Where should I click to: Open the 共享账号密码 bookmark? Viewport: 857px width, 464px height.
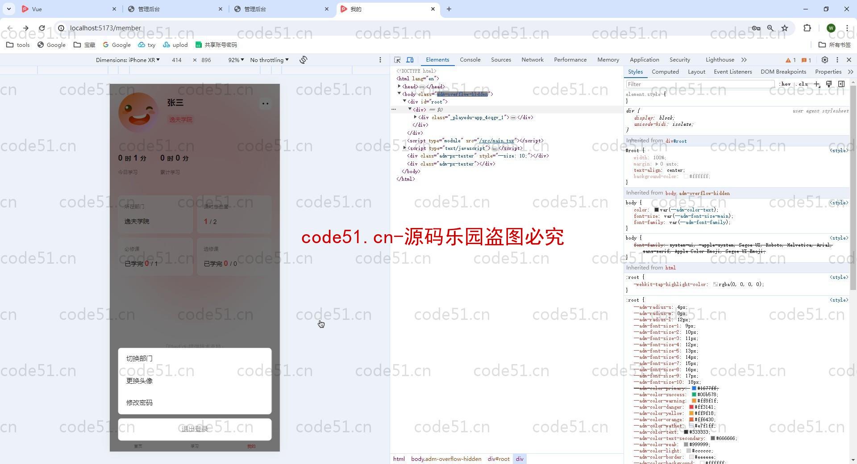point(216,45)
